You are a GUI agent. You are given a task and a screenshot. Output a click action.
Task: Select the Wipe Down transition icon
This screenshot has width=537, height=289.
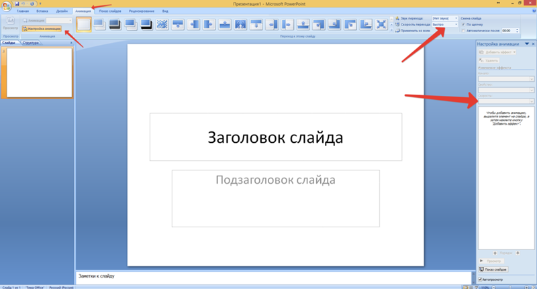[178, 24]
